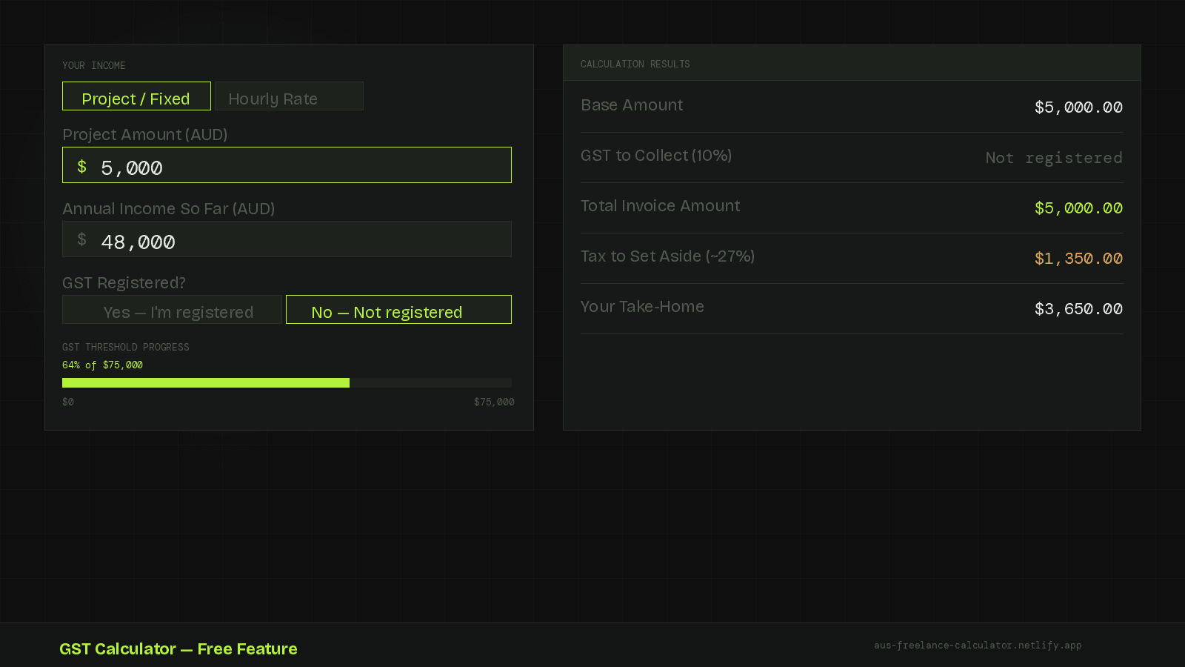Click the GST Calculator — Free Feature label

coord(178,648)
